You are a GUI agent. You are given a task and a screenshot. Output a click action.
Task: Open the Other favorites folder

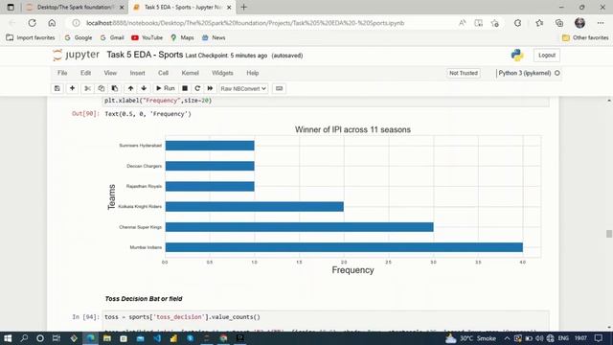pos(585,37)
